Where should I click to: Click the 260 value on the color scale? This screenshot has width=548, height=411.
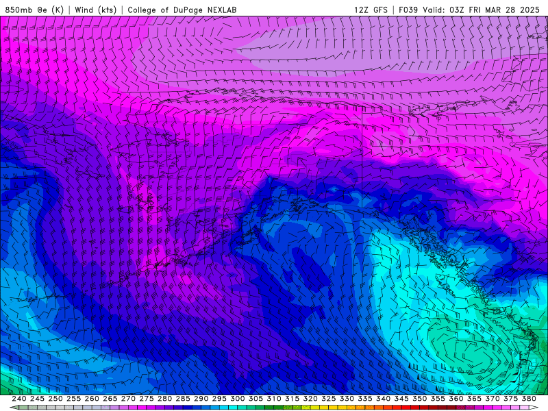(x=92, y=399)
